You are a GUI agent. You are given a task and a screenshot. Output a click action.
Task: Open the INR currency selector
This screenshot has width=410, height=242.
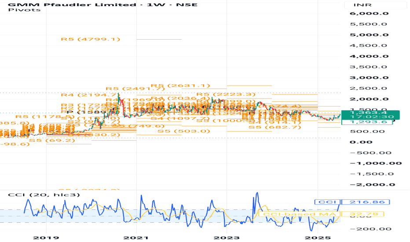[362, 5]
